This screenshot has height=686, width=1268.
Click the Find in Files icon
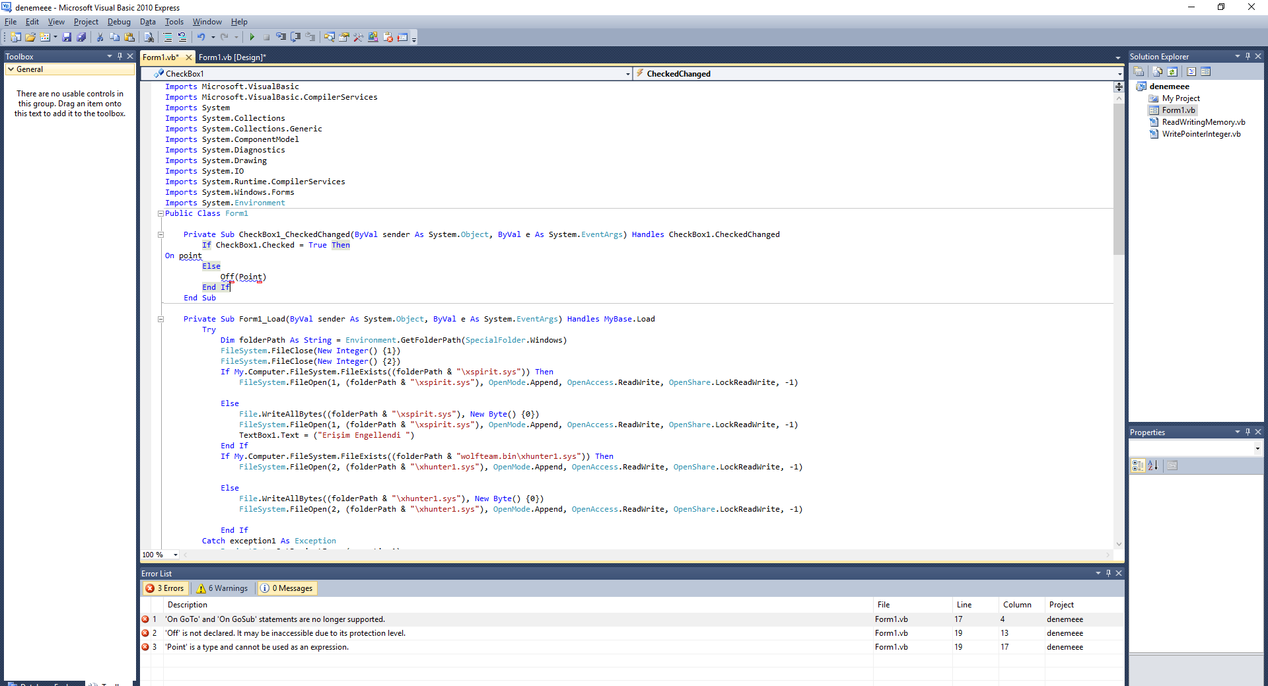[x=149, y=38]
